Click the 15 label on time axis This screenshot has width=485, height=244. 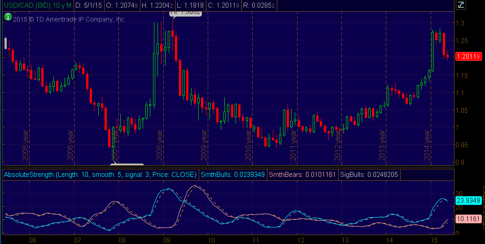pyautogui.click(x=434, y=240)
